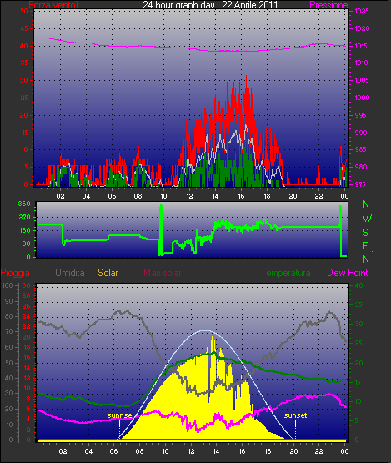Click the 360 label on direction axis
The width and height of the screenshot is (391, 463).
[24, 204]
